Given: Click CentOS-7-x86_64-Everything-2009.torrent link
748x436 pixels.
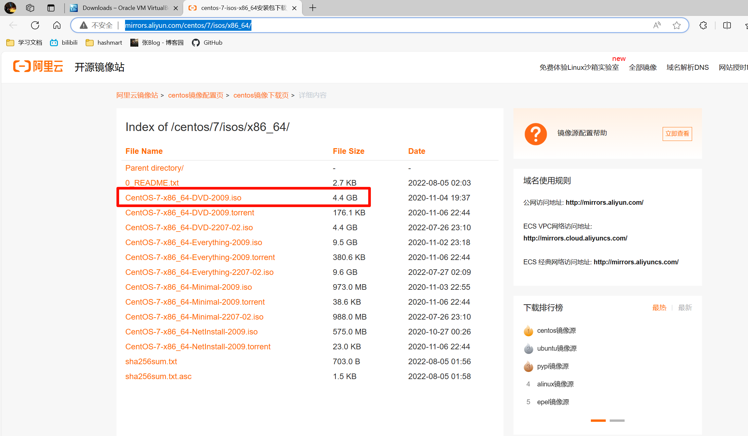Looking at the screenshot, I should point(200,257).
